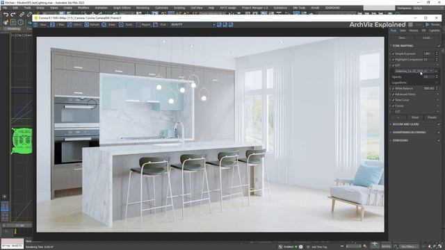Click the Render play icon
This screenshot has width=445, height=250.
point(427,25)
